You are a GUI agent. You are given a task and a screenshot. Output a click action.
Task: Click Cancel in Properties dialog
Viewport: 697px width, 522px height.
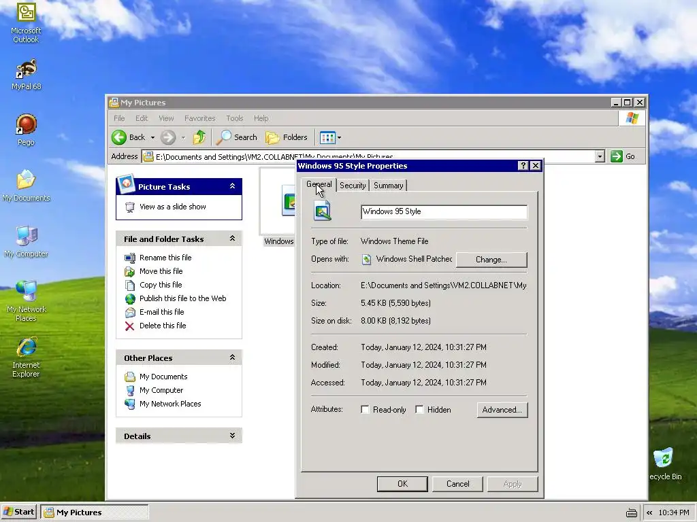point(457,484)
